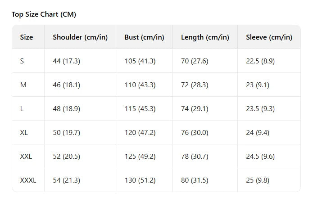Click the XXXL size row label

(x=28, y=180)
